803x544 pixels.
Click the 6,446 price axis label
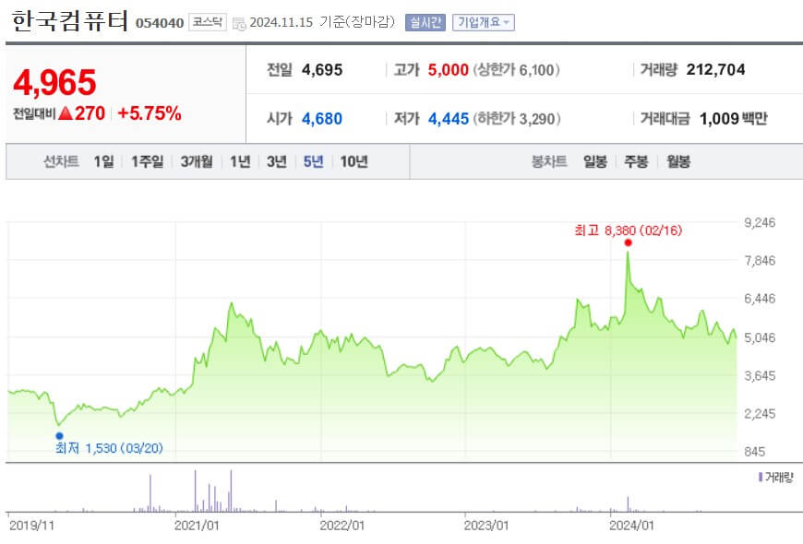tap(760, 299)
